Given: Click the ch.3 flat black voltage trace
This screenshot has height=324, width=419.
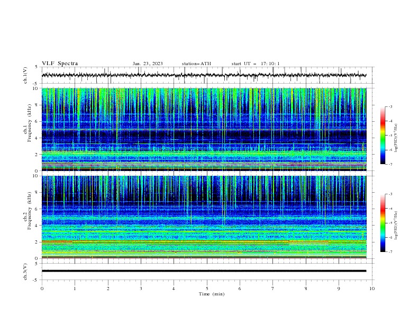Looking at the screenshot, I should point(204,271).
